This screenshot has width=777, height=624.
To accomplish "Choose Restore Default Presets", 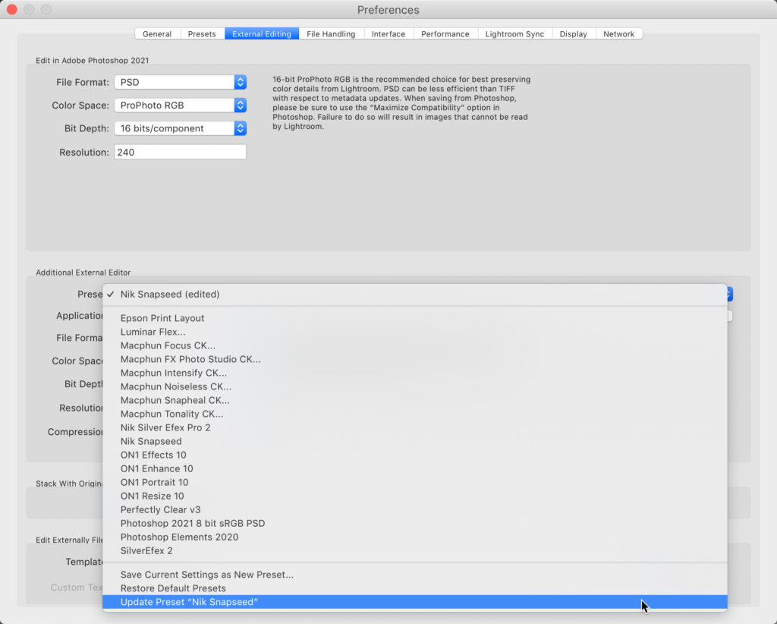I will coord(173,588).
